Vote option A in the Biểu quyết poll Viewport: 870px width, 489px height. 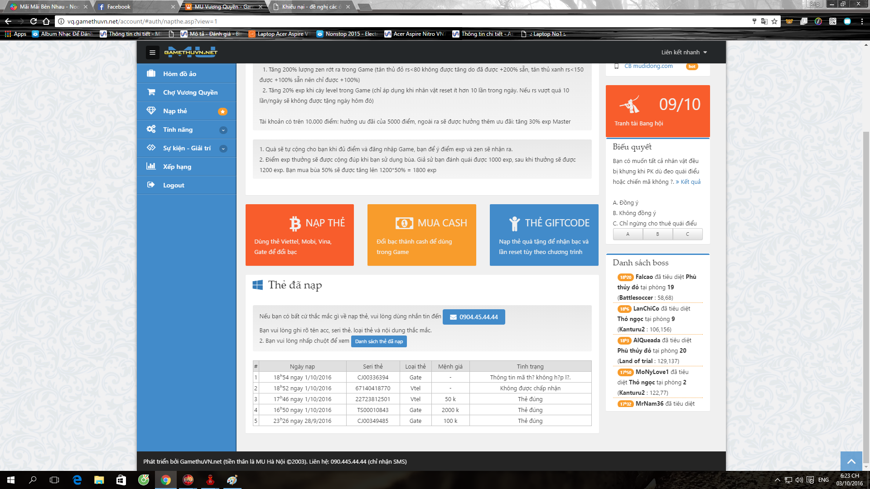click(628, 234)
